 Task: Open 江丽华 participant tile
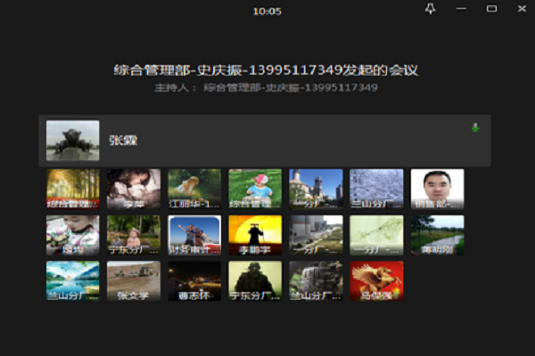[x=194, y=189]
